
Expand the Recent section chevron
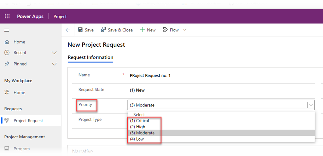(54, 53)
